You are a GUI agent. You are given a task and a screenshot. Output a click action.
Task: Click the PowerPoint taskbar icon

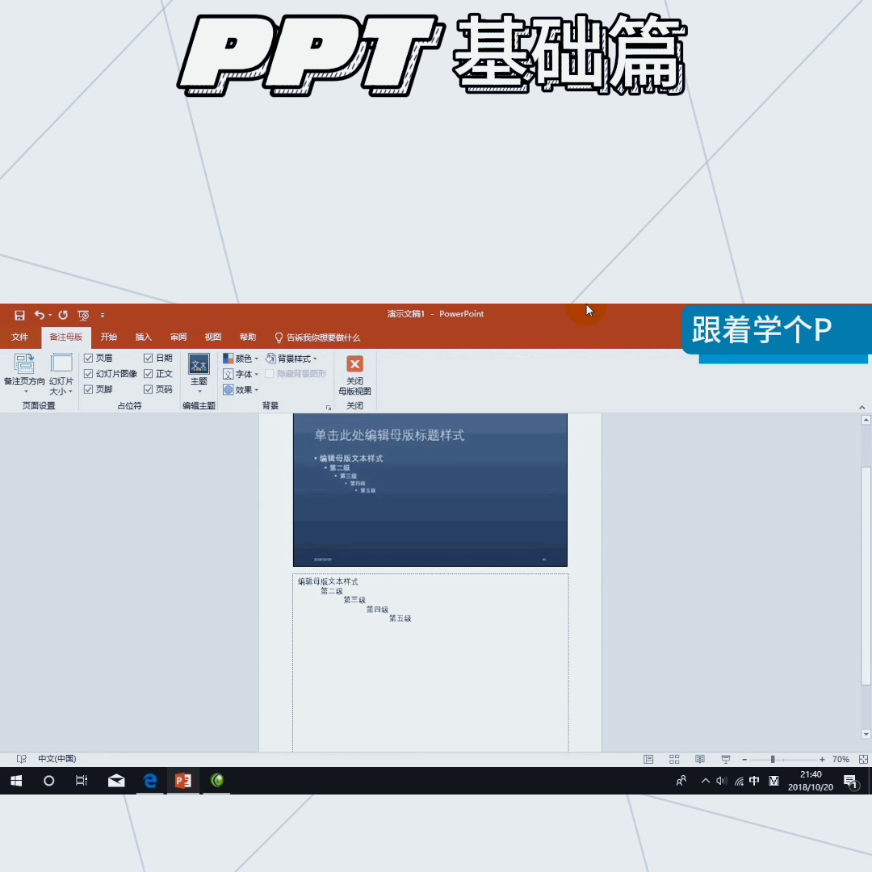(183, 781)
